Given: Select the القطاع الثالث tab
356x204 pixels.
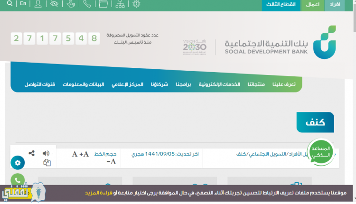Looking at the screenshot, I should [281, 5].
